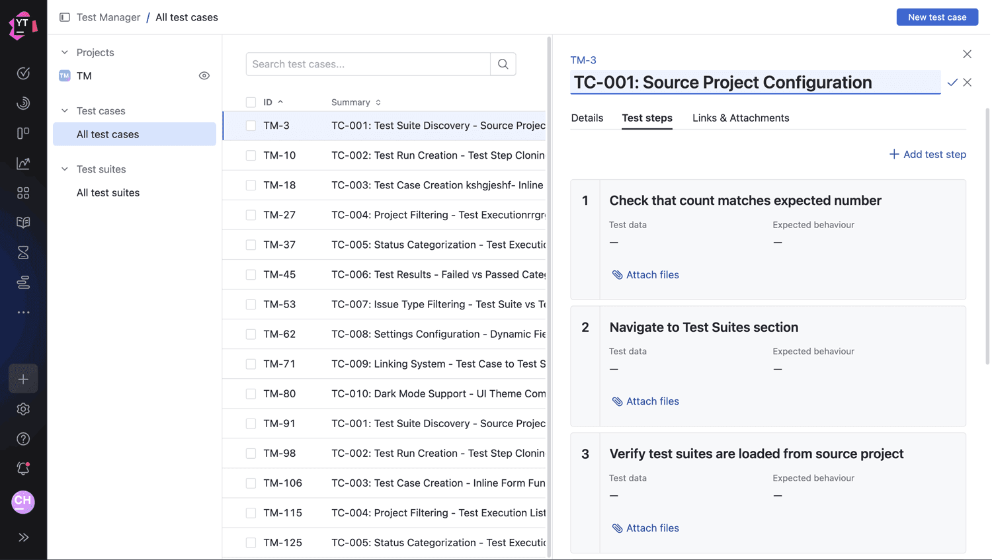992x560 pixels.
Task: Collapse the Test suites section
Action: click(x=64, y=169)
